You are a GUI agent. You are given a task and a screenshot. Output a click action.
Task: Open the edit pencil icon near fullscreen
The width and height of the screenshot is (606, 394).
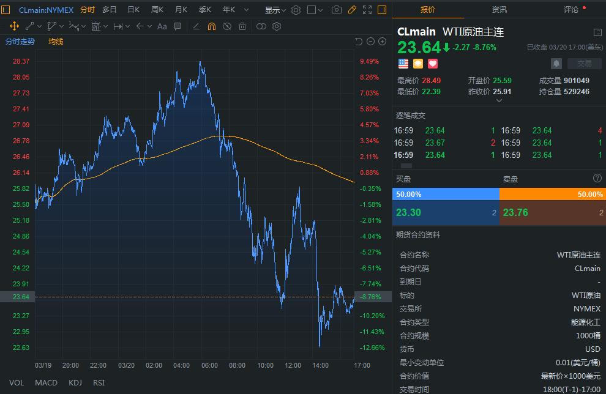tap(351, 9)
